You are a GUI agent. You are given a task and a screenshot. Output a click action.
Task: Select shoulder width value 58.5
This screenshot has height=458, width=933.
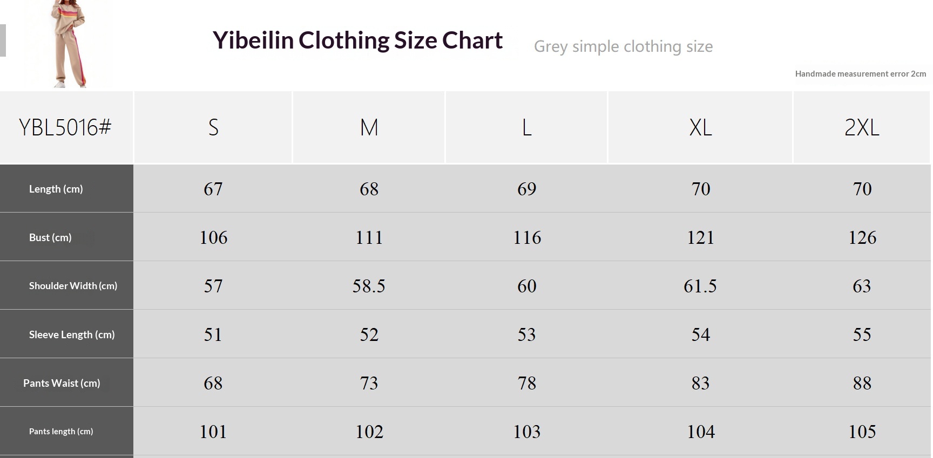[369, 286]
